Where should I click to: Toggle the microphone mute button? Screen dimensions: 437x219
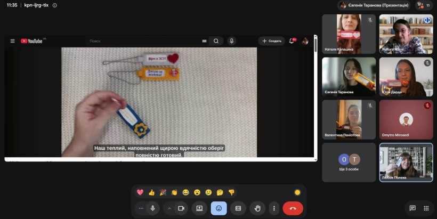click(153, 208)
